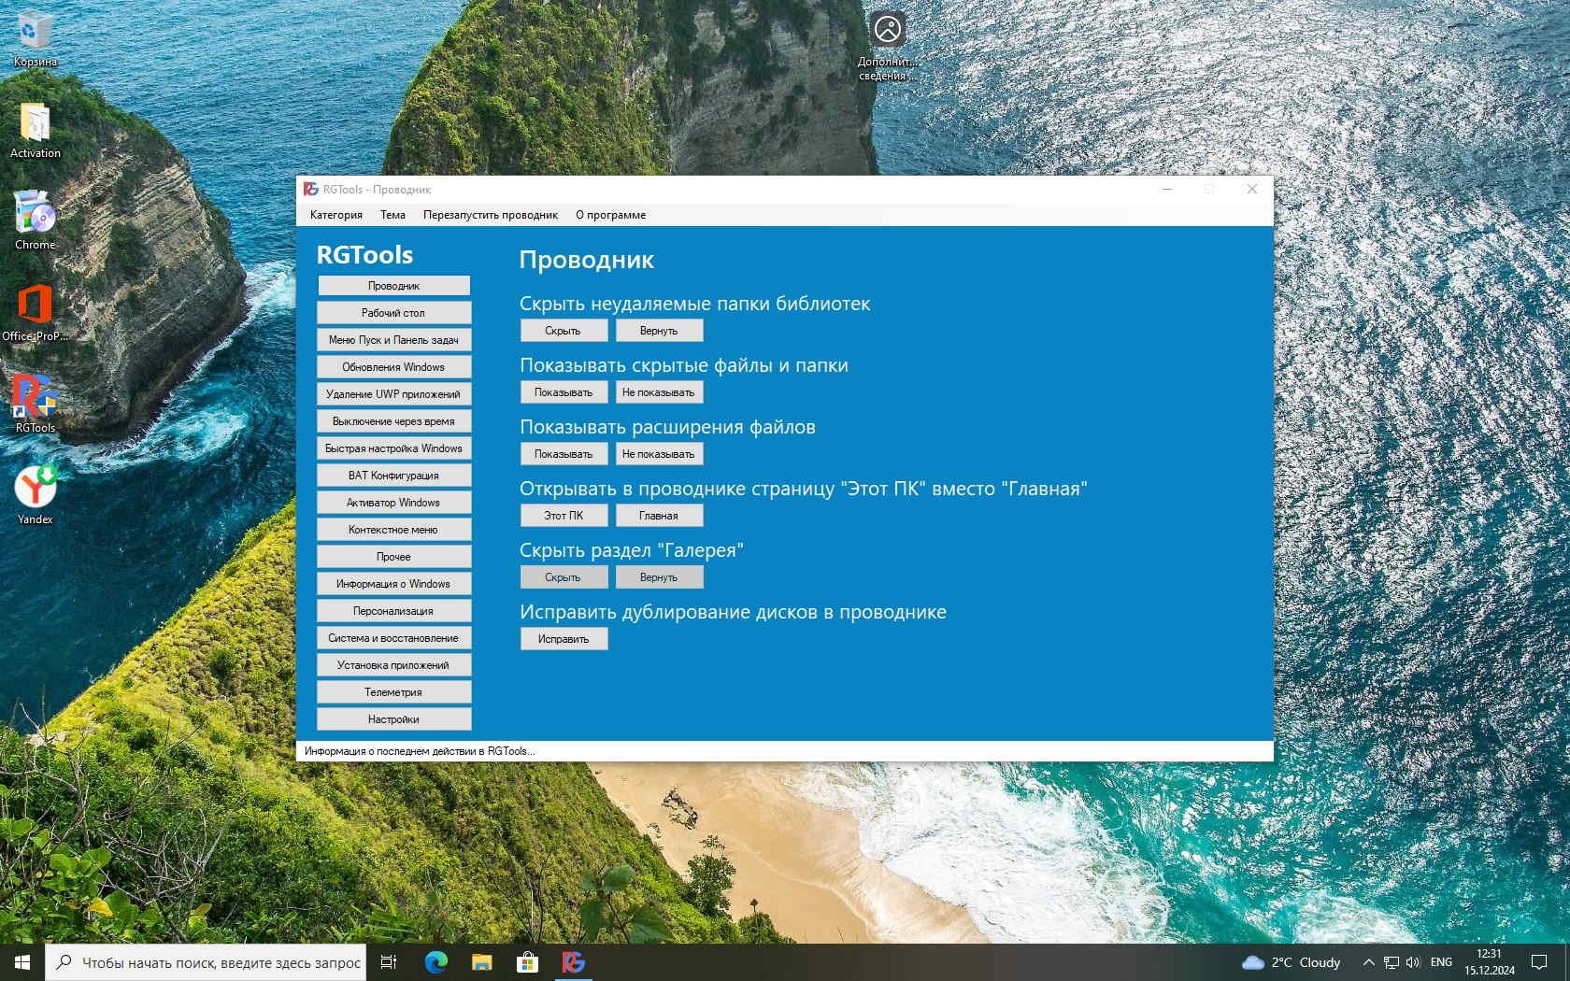This screenshot has width=1570, height=981.
Task: Click the RGTools icon in the taskbar
Action: [x=574, y=962]
